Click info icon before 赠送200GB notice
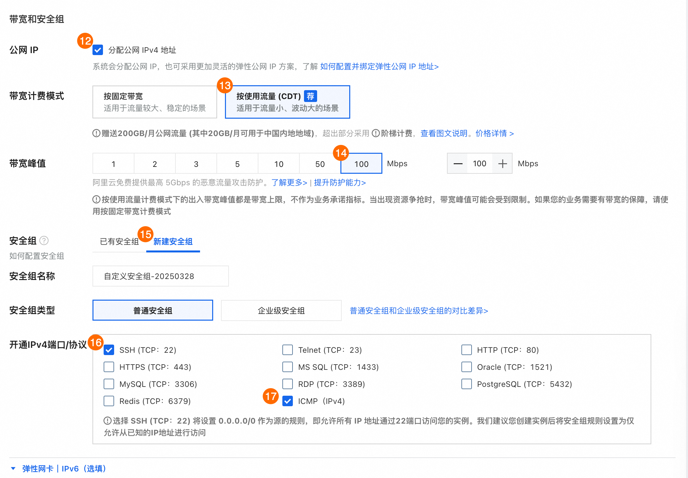 point(96,133)
